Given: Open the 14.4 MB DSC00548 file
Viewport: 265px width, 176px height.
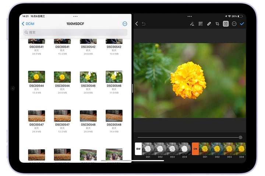Looking at the screenshot, I should [x=114, y=116].
